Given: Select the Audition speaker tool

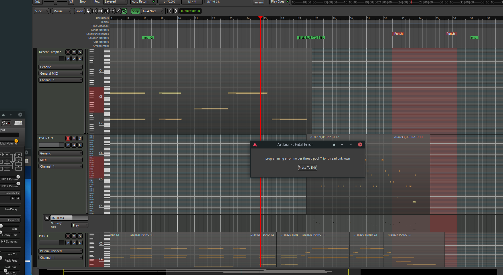Looking at the screenshot, I should 106,11.
